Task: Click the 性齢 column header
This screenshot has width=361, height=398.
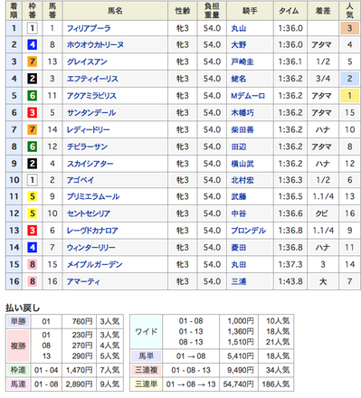Action: pyautogui.click(x=183, y=11)
